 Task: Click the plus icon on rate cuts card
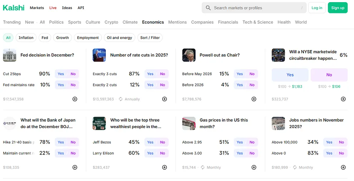pyautogui.click(x=164, y=99)
